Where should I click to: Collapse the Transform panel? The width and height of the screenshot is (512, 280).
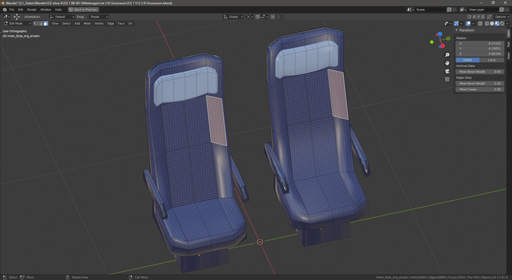[x=468, y=30]
